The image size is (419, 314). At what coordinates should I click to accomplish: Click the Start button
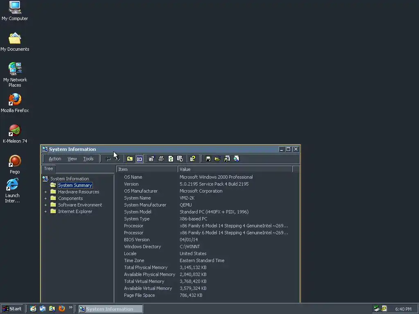tap(12, 309)
